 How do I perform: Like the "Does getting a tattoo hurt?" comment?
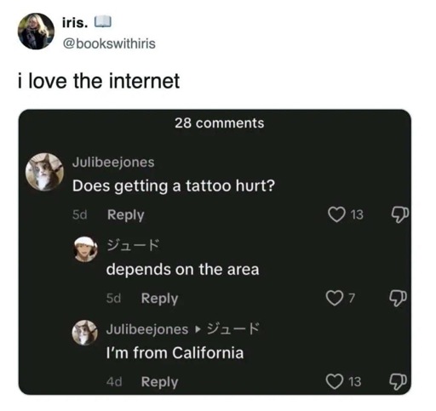pos(336,214)
